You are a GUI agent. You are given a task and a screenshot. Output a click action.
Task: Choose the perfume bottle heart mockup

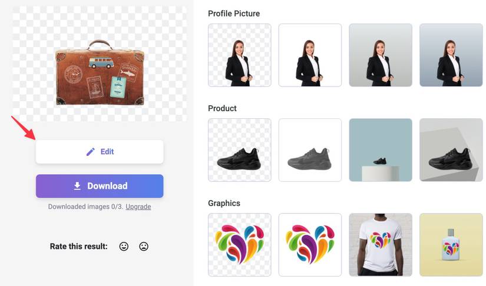pos(451,245)
